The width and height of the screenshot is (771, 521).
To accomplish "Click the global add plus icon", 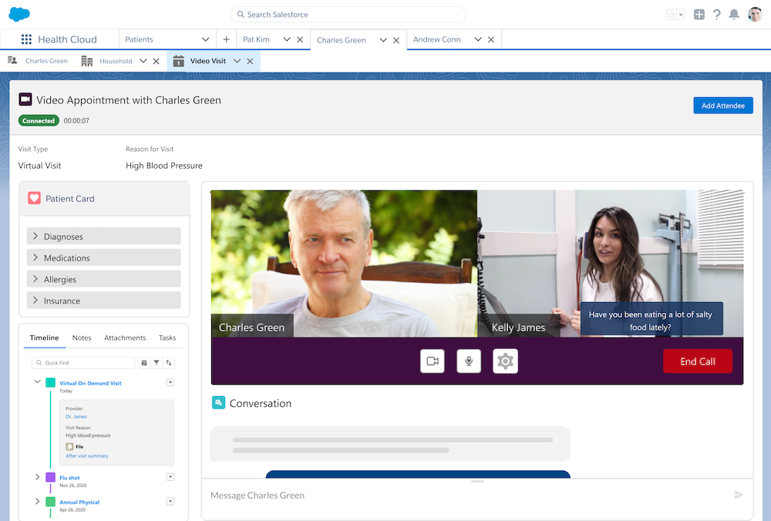I will point(699,15).
